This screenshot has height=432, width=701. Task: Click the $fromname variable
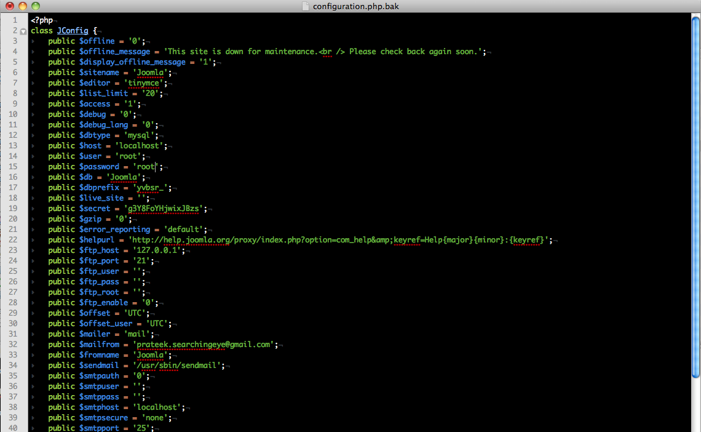(x=99, y=355)
